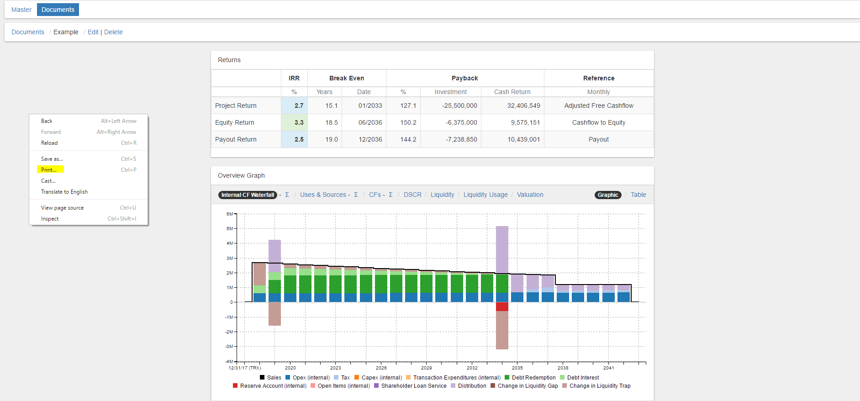860x401 pixels.
Task: Click the Reserve Account legend red square
Action: point(235,386)
